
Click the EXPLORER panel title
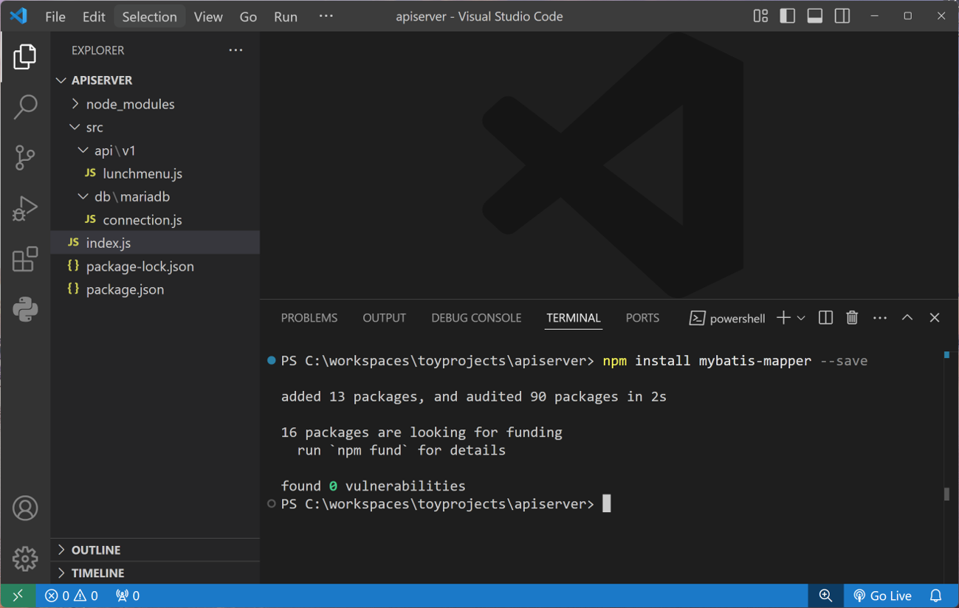[x=97, y=50]
